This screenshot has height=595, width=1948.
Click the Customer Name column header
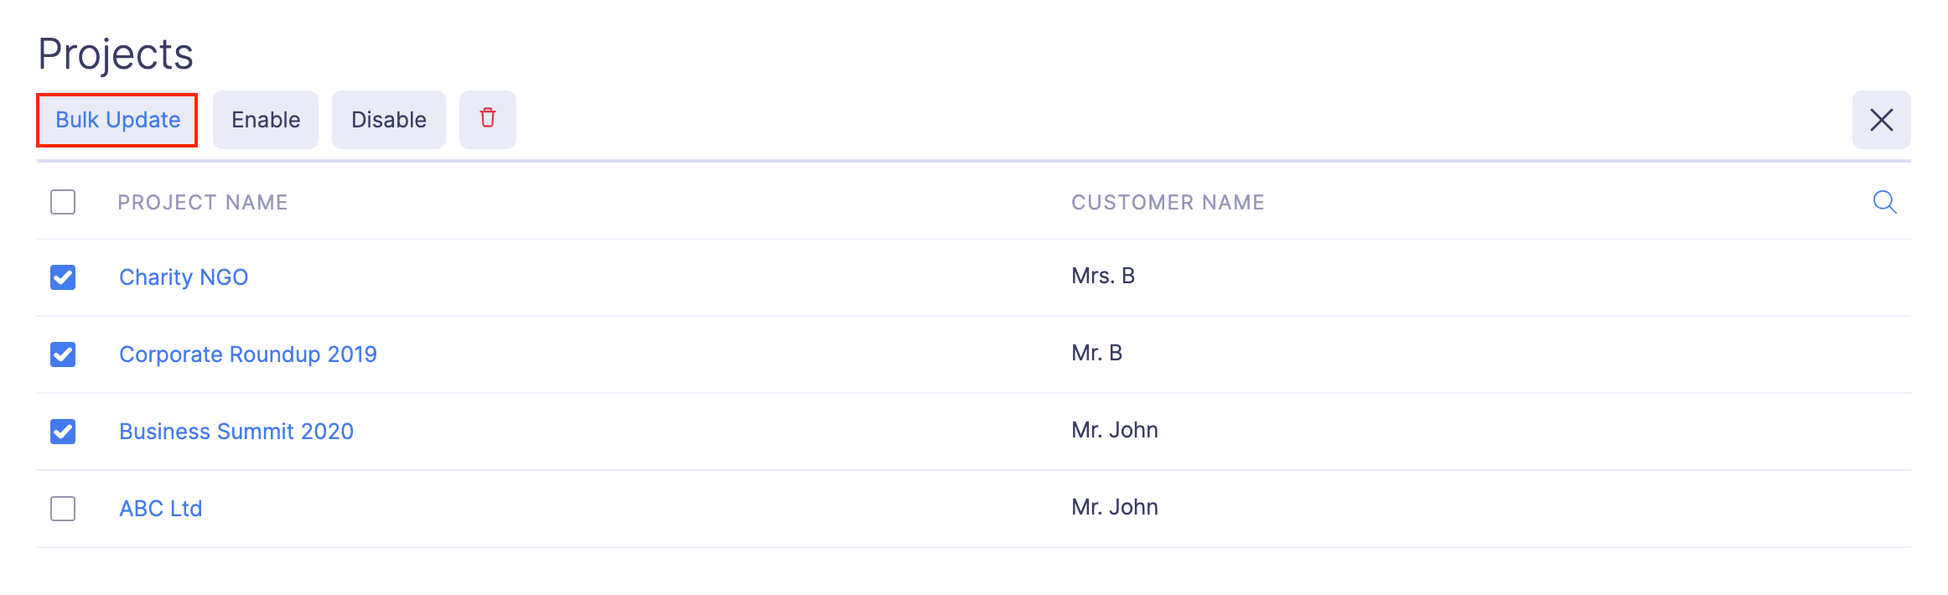[x=1168, y=202]
